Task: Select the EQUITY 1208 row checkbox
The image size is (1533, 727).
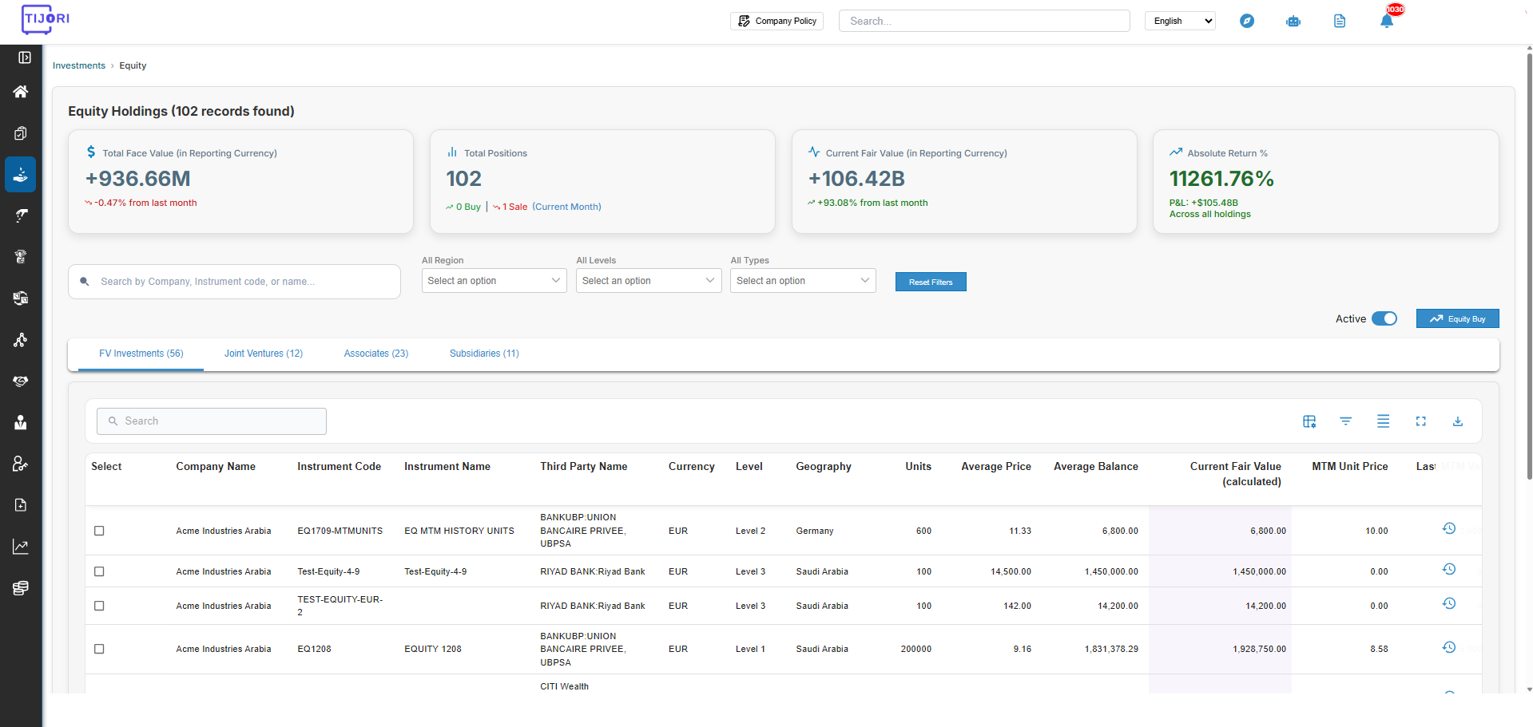Action: [99, 649]
